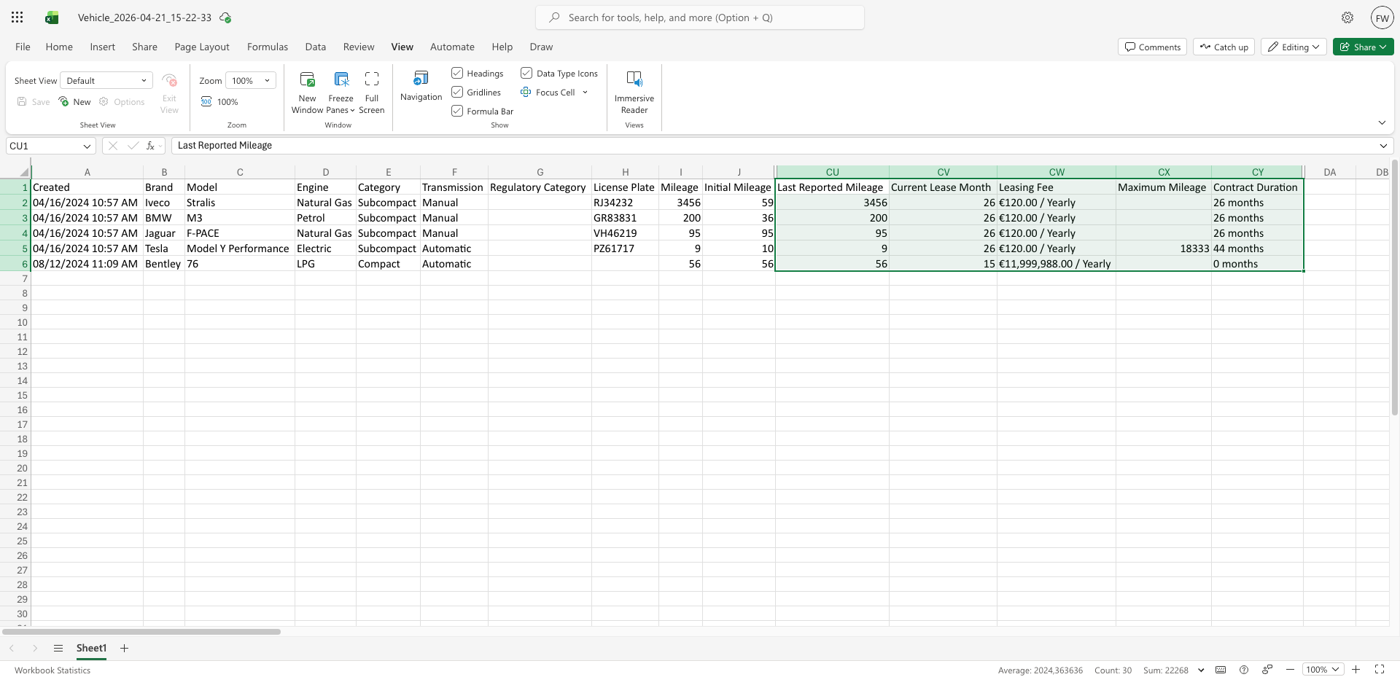This screenshot has width=1400, height=677.
Task: Click the New sheet view icon
Action: pyautogui.click(x=63, y=102)
